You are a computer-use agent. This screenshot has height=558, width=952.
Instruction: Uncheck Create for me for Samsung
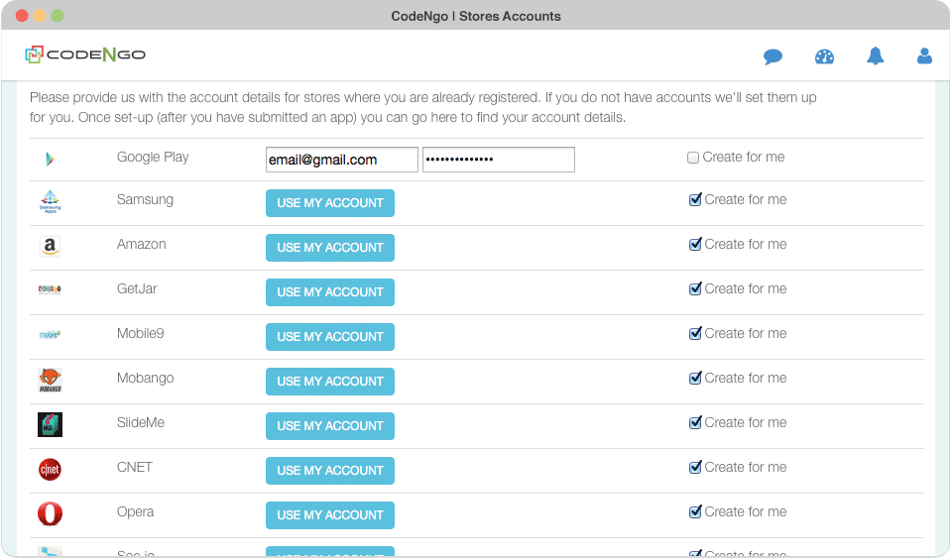coord(695,199)
